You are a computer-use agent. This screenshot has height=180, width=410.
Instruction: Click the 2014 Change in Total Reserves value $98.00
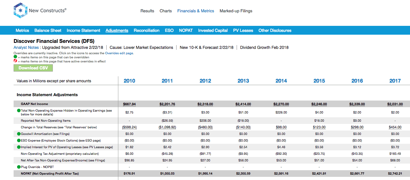pyautogui.click(x=281, y=127)
